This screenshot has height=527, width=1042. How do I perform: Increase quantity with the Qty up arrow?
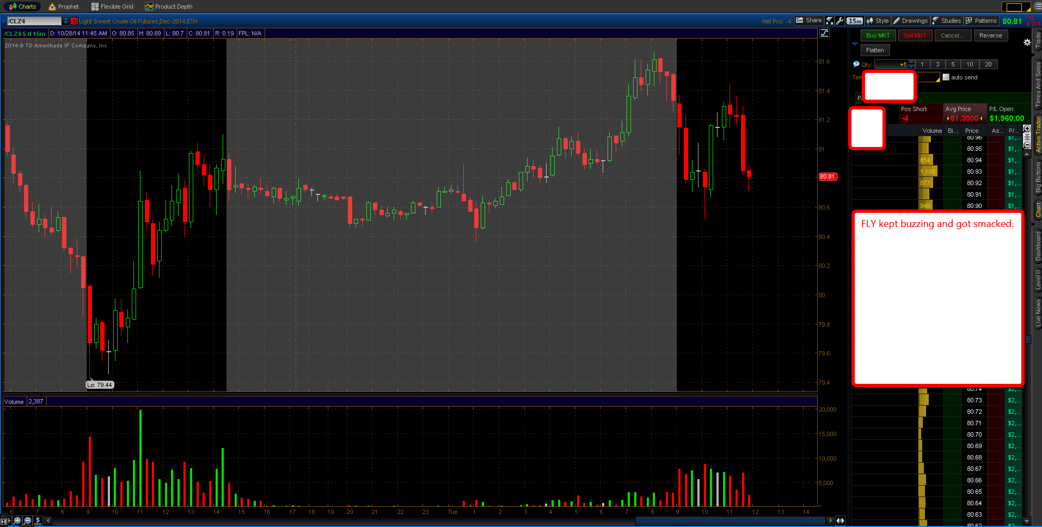click(x=911, y=63)
